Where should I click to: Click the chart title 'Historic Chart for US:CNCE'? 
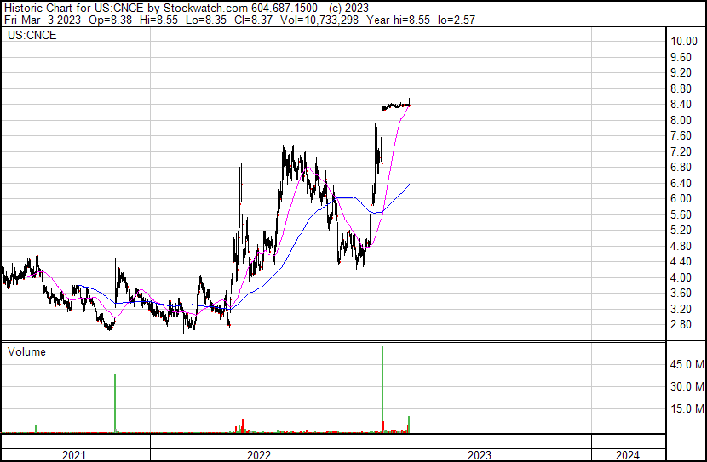74,9
